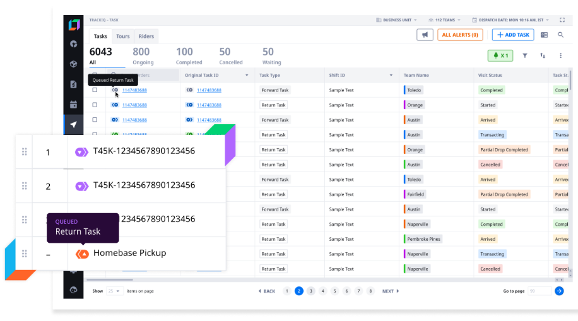The width and height of the screenshot is (578, 321).
Task: Open Shift ID column dropdown arrow
Action: [391, 75]
